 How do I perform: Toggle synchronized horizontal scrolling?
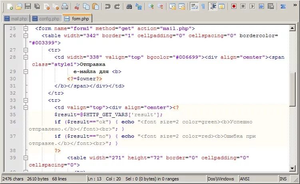point(182,7)
